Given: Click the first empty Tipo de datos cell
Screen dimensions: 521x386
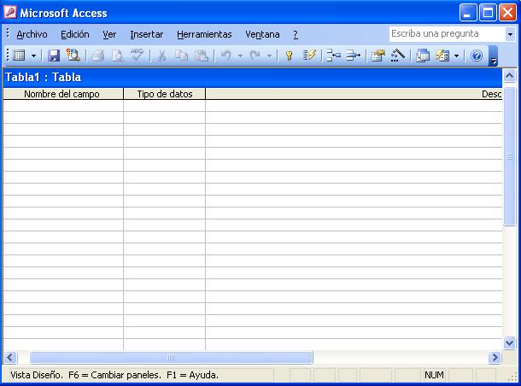Looking at the screenshot, I should click(165, 106).
